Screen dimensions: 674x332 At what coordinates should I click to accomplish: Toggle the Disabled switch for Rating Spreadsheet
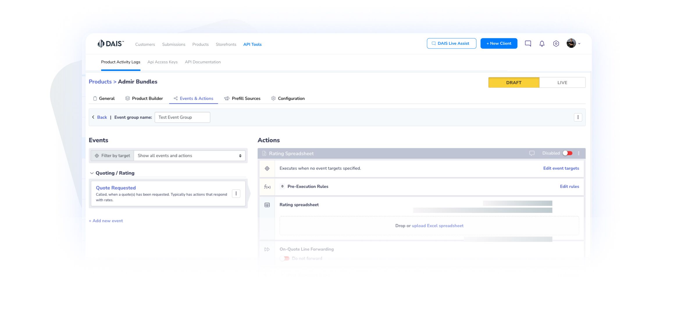tap(567, 153)
